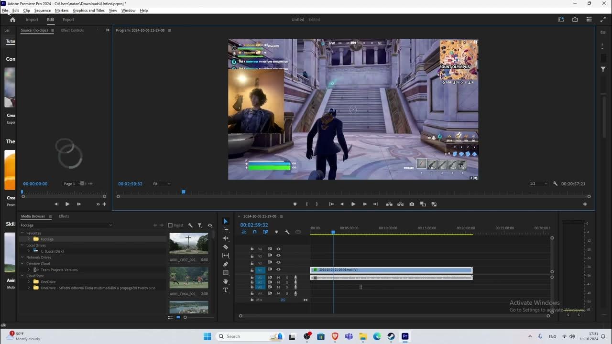This screenshot has height=344, width=612.
Task: Click Mark Out in Program monitor
Action: coord(317,204)
